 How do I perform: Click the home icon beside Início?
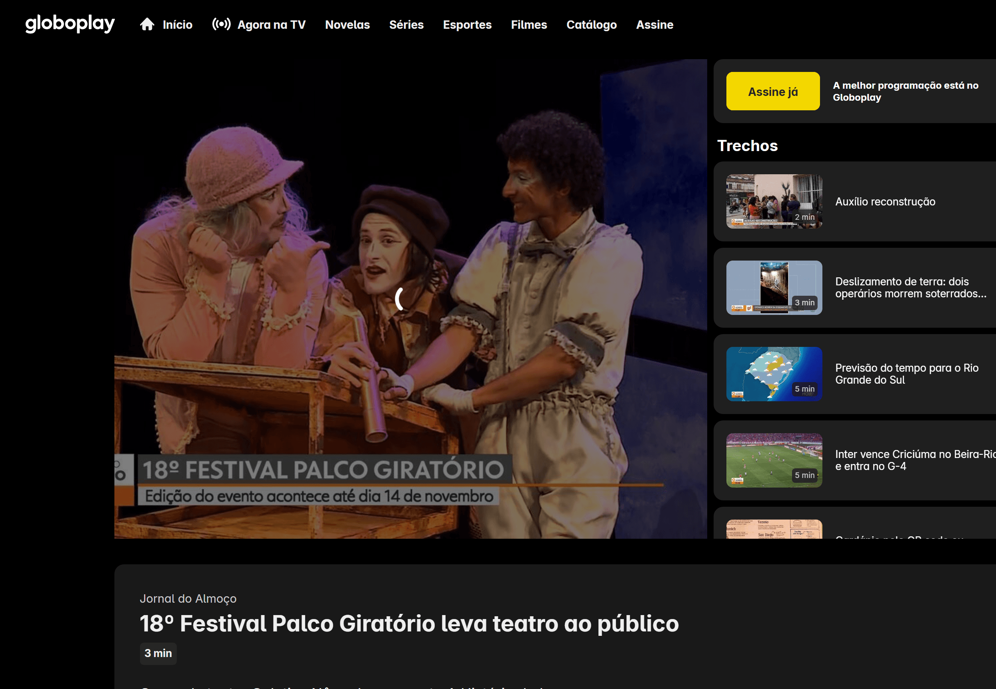tap(147, 24)
